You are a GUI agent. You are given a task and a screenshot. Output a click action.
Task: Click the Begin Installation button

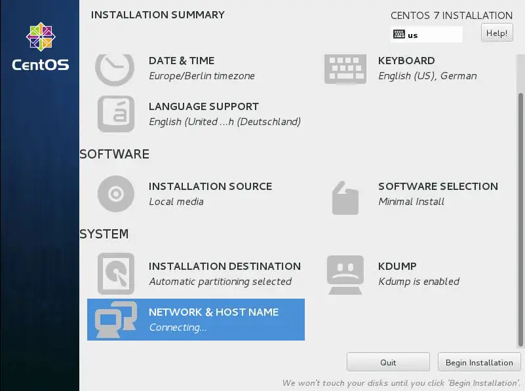coord(479,362)
